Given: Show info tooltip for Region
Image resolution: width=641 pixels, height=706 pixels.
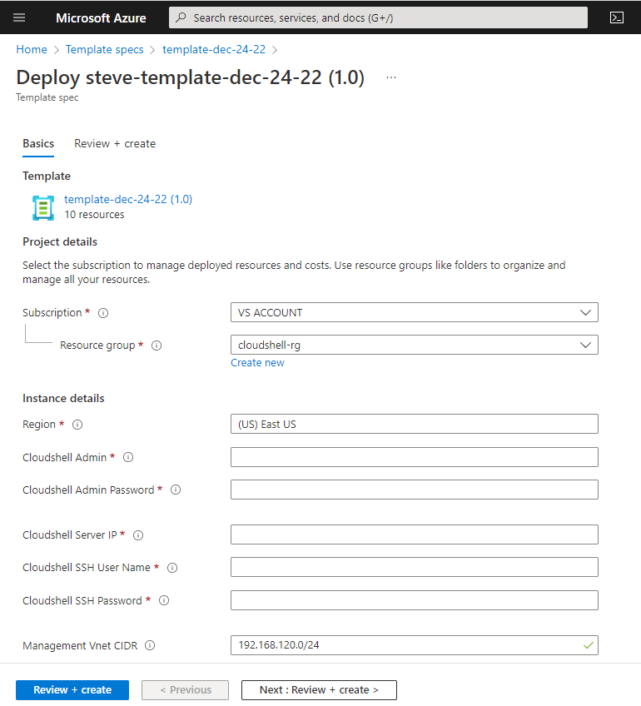Looking at the screenshot, I should 77,425.
